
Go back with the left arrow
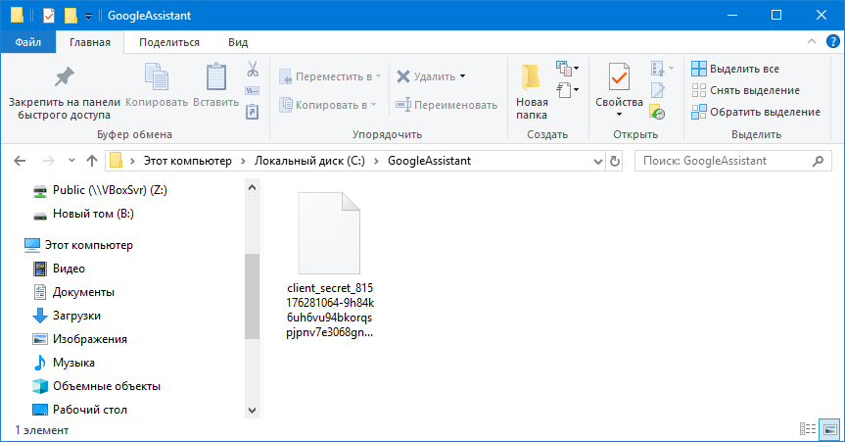point(20,161)
